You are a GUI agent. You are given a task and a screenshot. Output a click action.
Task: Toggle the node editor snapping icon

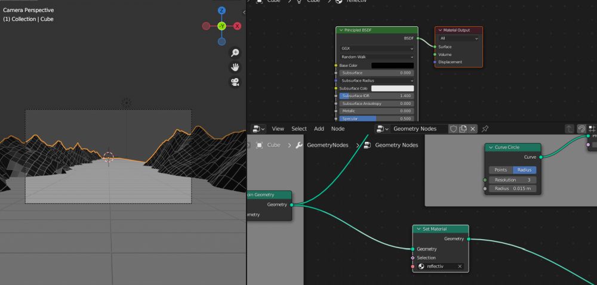tap(581, 129)
